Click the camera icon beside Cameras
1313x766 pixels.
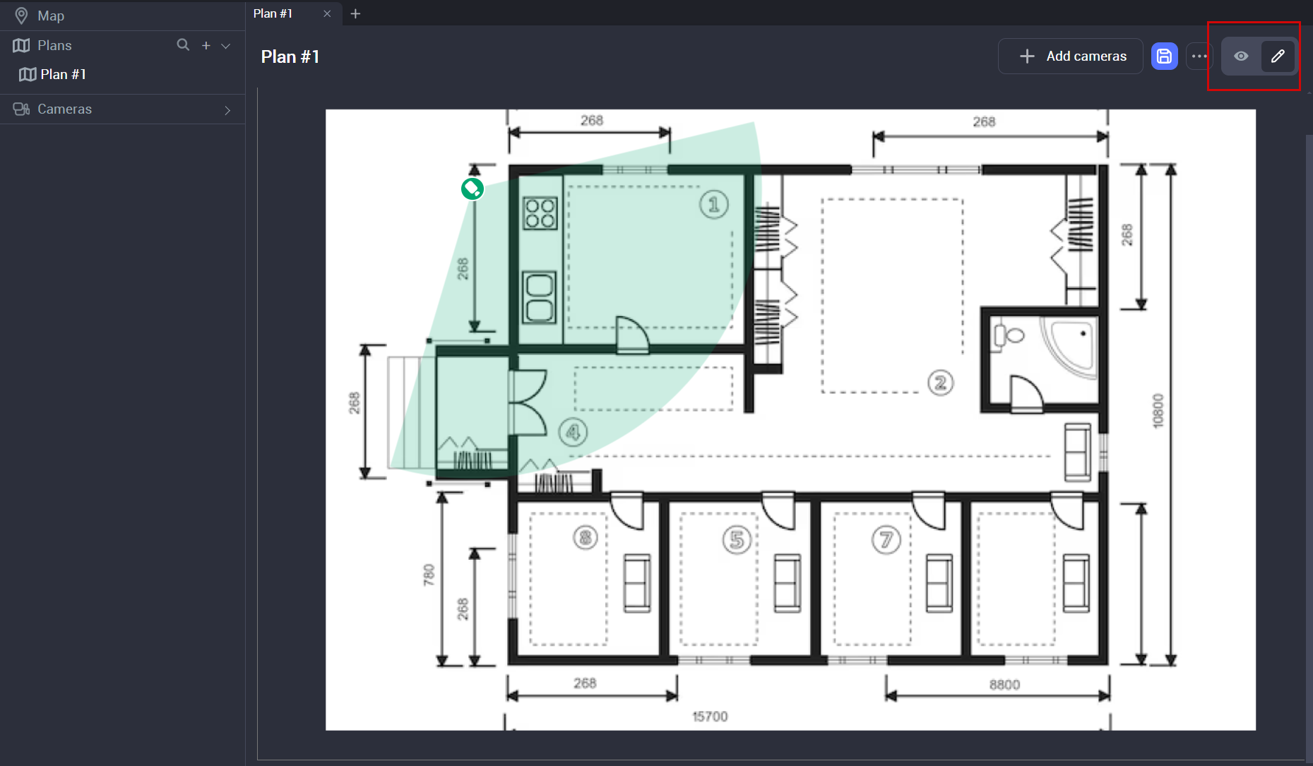[x=21, y=109]
